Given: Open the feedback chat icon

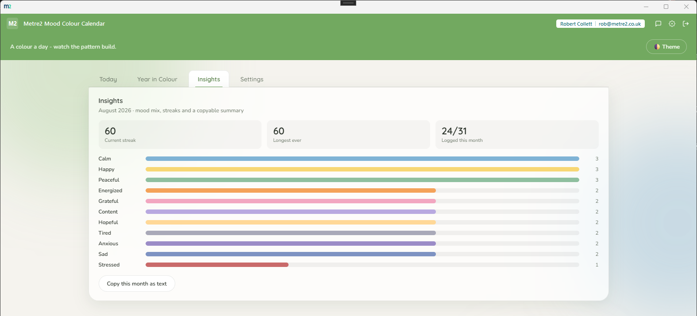Looking at the screenshot, I should tap(658, 24).
